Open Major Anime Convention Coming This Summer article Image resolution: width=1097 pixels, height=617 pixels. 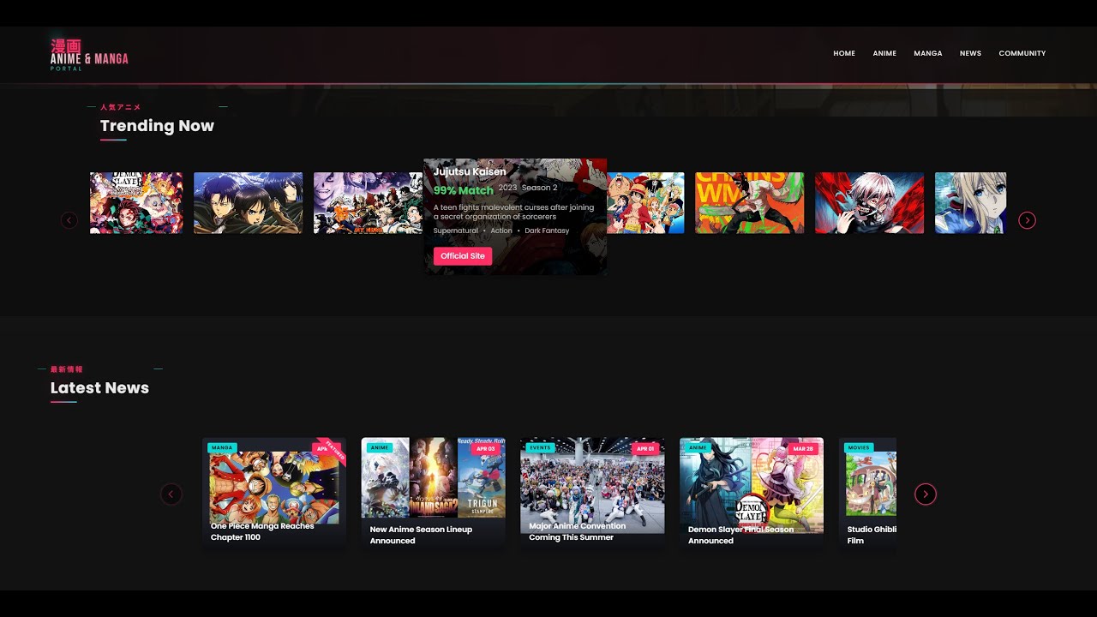pyautogui.click(x=592, y=494)
